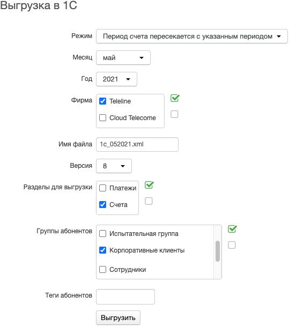Uncheck Корпоративные клиенты group checkbox
289x326 pixels.
pyautogui.click(x=103, y=250)
